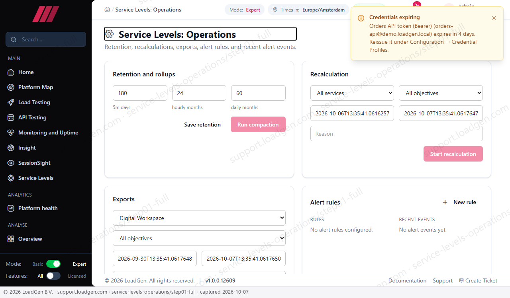This screenshot has width=510, height=298.
Task: Open the Support link in the footer
Action: tap(443, 280)
